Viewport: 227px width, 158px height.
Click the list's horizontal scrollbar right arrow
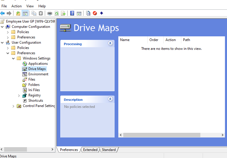tap(223, 135)
